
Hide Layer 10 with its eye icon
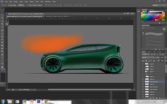(143, 79)
